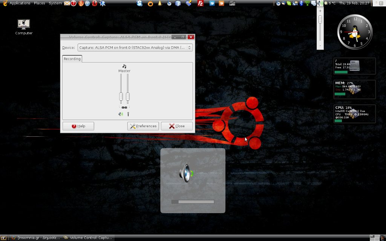Open the Bluetooth tray icon
386x241 pixels.
tap(301, 3)
